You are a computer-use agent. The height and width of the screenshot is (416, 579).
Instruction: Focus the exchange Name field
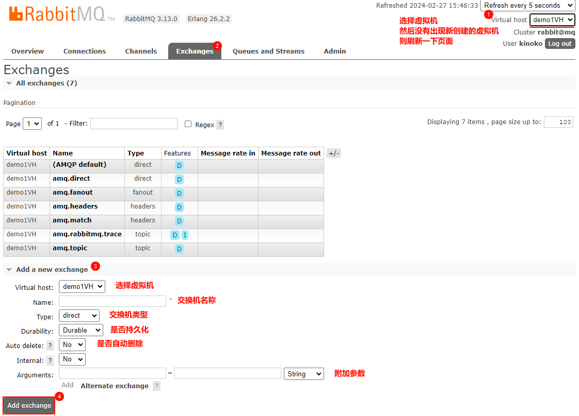[112, 301]
